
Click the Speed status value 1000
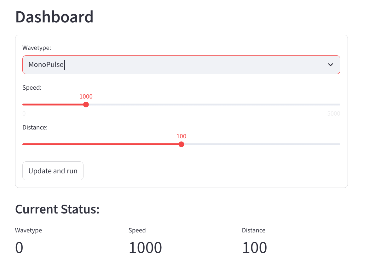145,248
